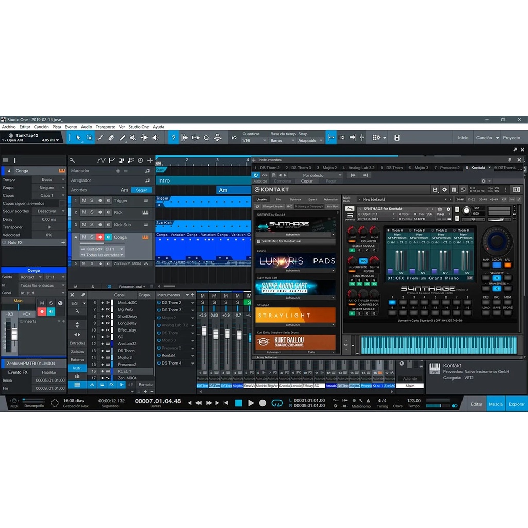Toggle the Autoscroll button in toolbar

pos(353,137)
